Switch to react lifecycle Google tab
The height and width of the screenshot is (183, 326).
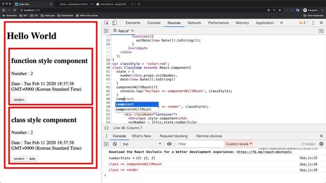click(x=113, y=4)
